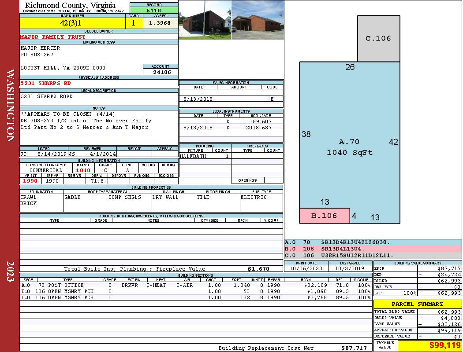Image resolution: width=463 pixels, height=352 pixels.
Task: Click roof material COMP SHGLS
Action: point(125,197)
